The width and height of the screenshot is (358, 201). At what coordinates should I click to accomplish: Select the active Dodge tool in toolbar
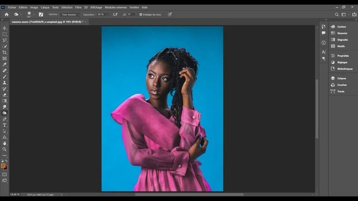point(4,113)
